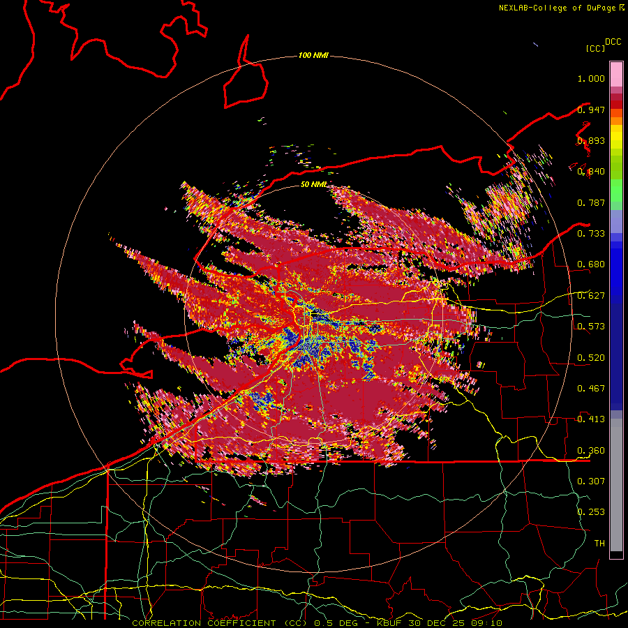Image resolution: width=628 pixels, height=628 pixels.
Task: Click the 0.413 color scale value
Action: [591, 419]
